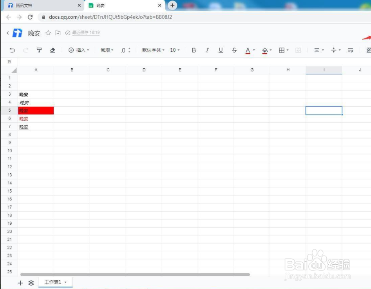Screen dimensions: 371x289
Task: Click the merge cells icon
Action: pos(299,50)
